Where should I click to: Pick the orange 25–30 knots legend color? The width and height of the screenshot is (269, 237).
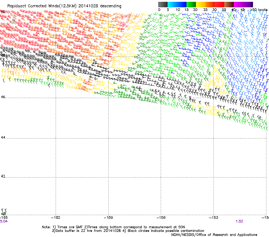[210, 4]
